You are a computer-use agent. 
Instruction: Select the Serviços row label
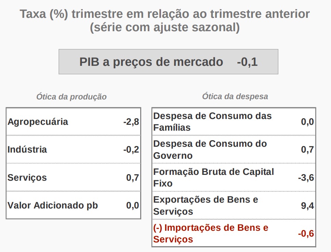coord(27,178)
